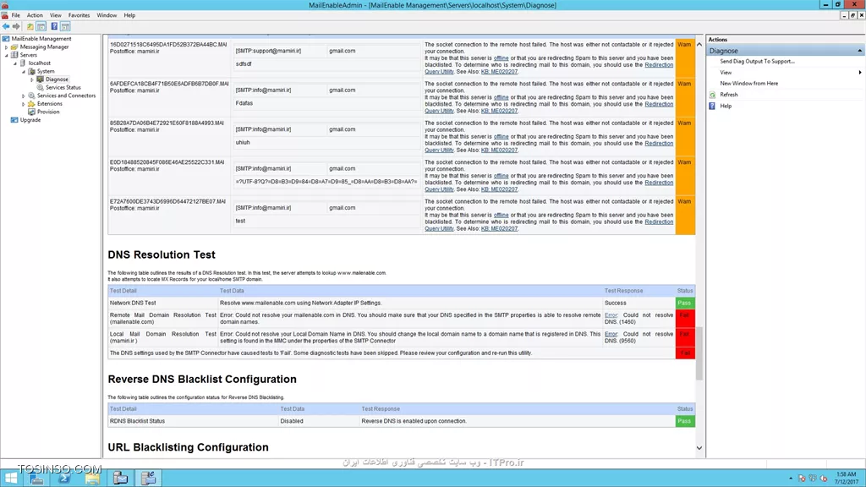The height and width of the screenshot is (487, 866).
Task: Open the File menu
Action: pyautogui.click(x=15, y=15)
